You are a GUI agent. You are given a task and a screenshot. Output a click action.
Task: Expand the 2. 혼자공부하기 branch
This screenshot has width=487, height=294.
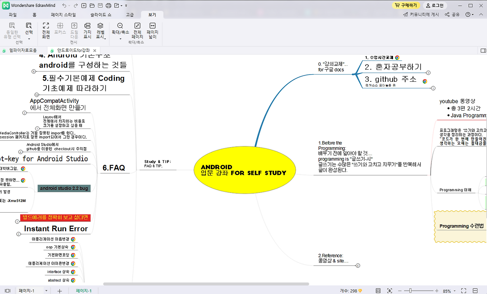coord(428,73)
